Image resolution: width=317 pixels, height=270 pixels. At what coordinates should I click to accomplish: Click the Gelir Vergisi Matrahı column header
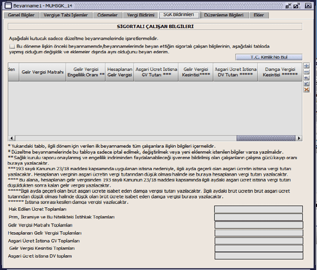coord(42,72)
